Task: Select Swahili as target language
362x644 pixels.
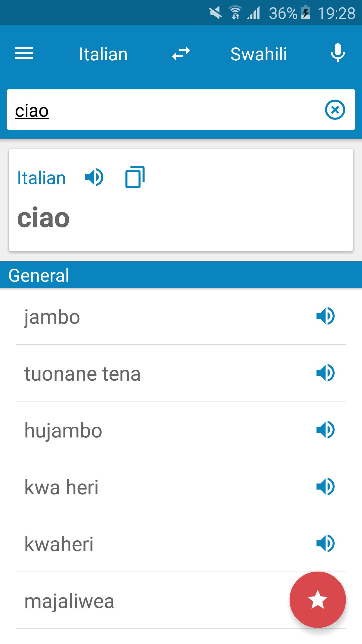Action: [x=259, y=54]
